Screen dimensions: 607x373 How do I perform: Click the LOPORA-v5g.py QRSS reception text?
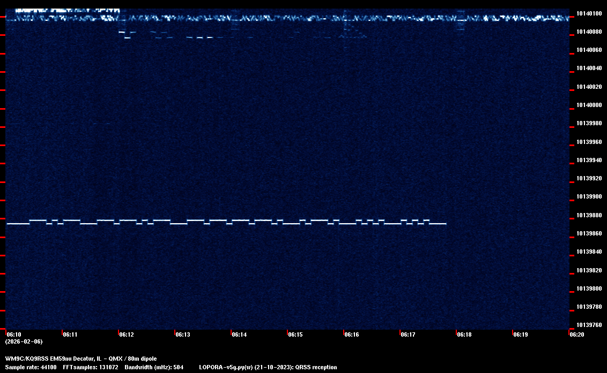(x=268, y=367)
